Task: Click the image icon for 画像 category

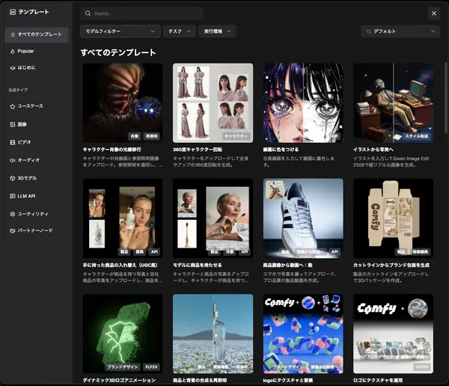Action: coord(13,124)
